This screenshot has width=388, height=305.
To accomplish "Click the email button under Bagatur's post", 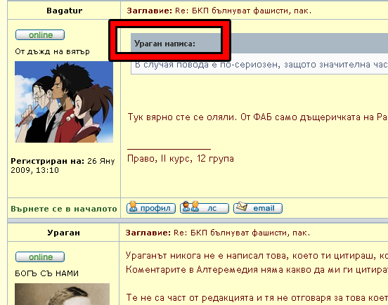I will [258, 208].
